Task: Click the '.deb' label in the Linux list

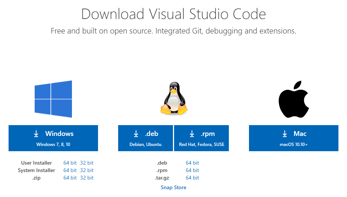Action: (162, 163)
